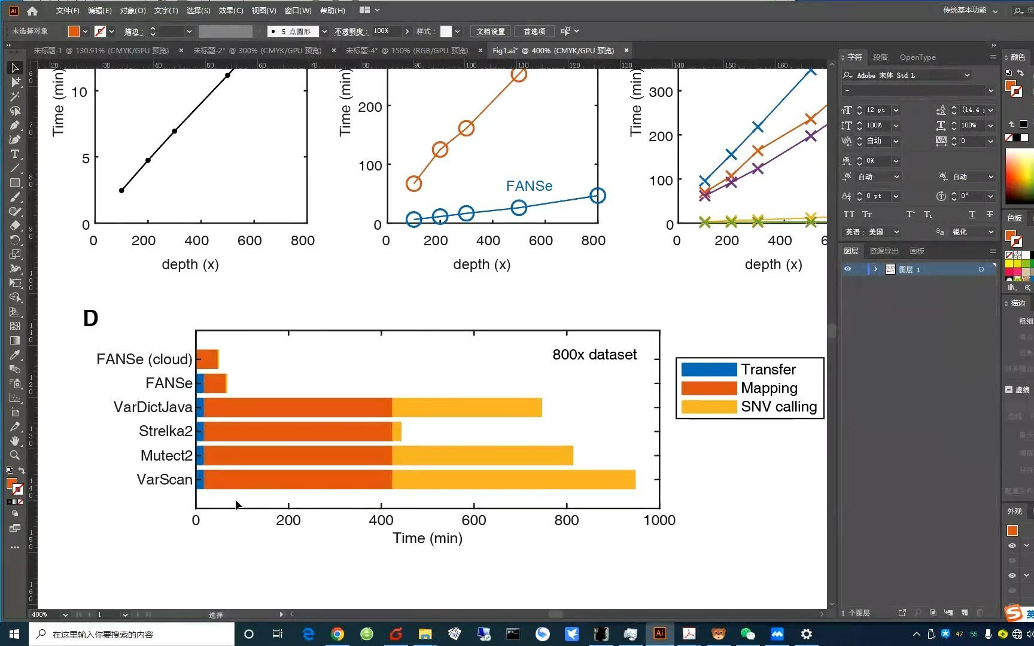The image size is (1034, 646).
Task: Click the yellow swatch in 色板 panel
Action: point(1009,263)
